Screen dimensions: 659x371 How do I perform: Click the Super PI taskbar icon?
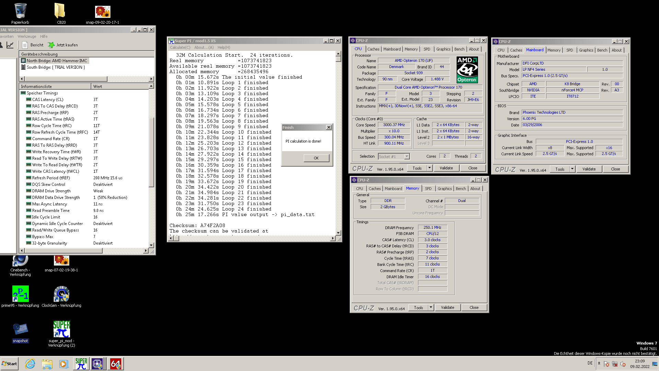pyautogui.click(x=81, y=364)
